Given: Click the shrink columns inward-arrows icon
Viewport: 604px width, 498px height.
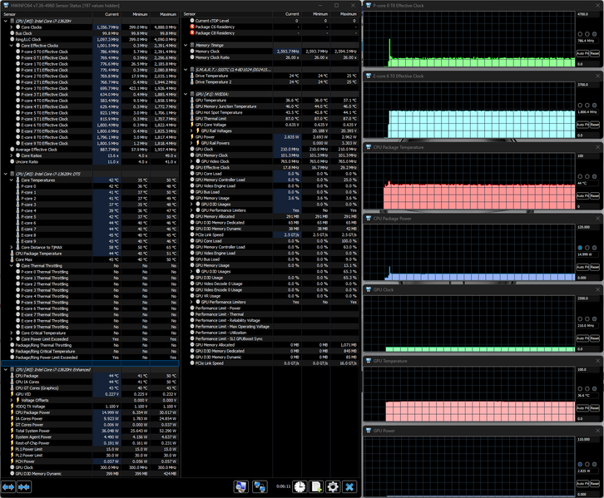Looking at the screenshot, I should tap(24, 487).
